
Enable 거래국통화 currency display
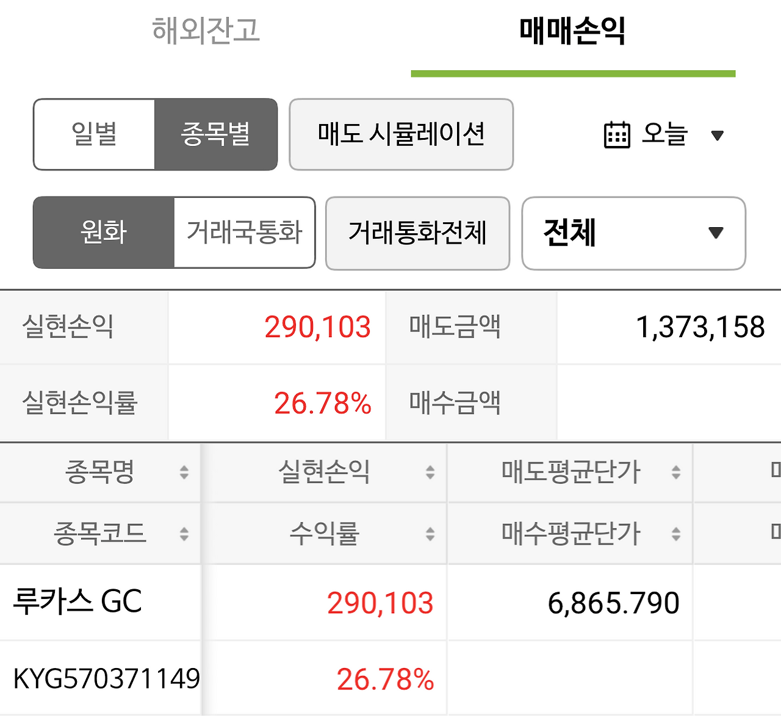[x=244, y=233]
